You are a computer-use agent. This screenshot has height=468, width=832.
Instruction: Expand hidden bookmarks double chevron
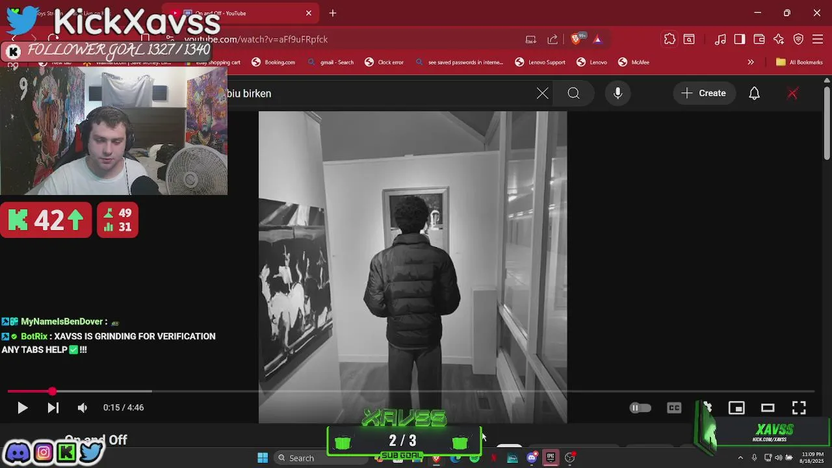coord(751,62)
